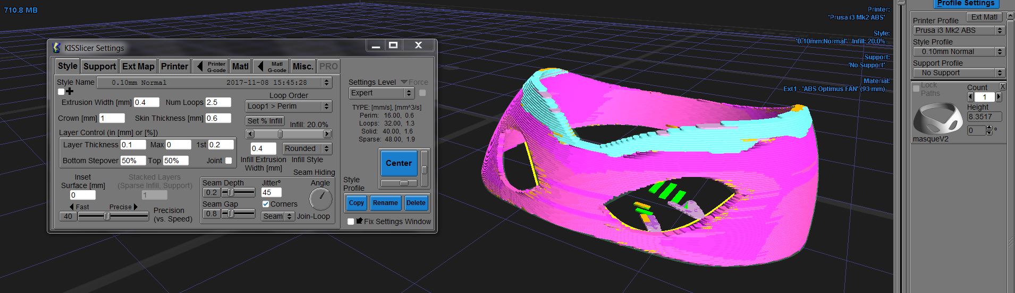This screenshot has height=293, width=1015.
Task: Open the Seam Join-Loop dropdown
Action: [x=277, y=216]
